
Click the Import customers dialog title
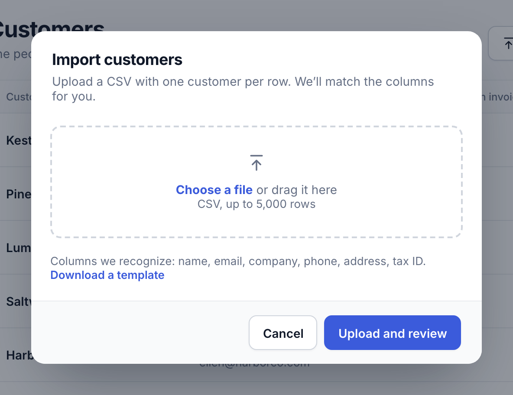(x=117, y=59)
